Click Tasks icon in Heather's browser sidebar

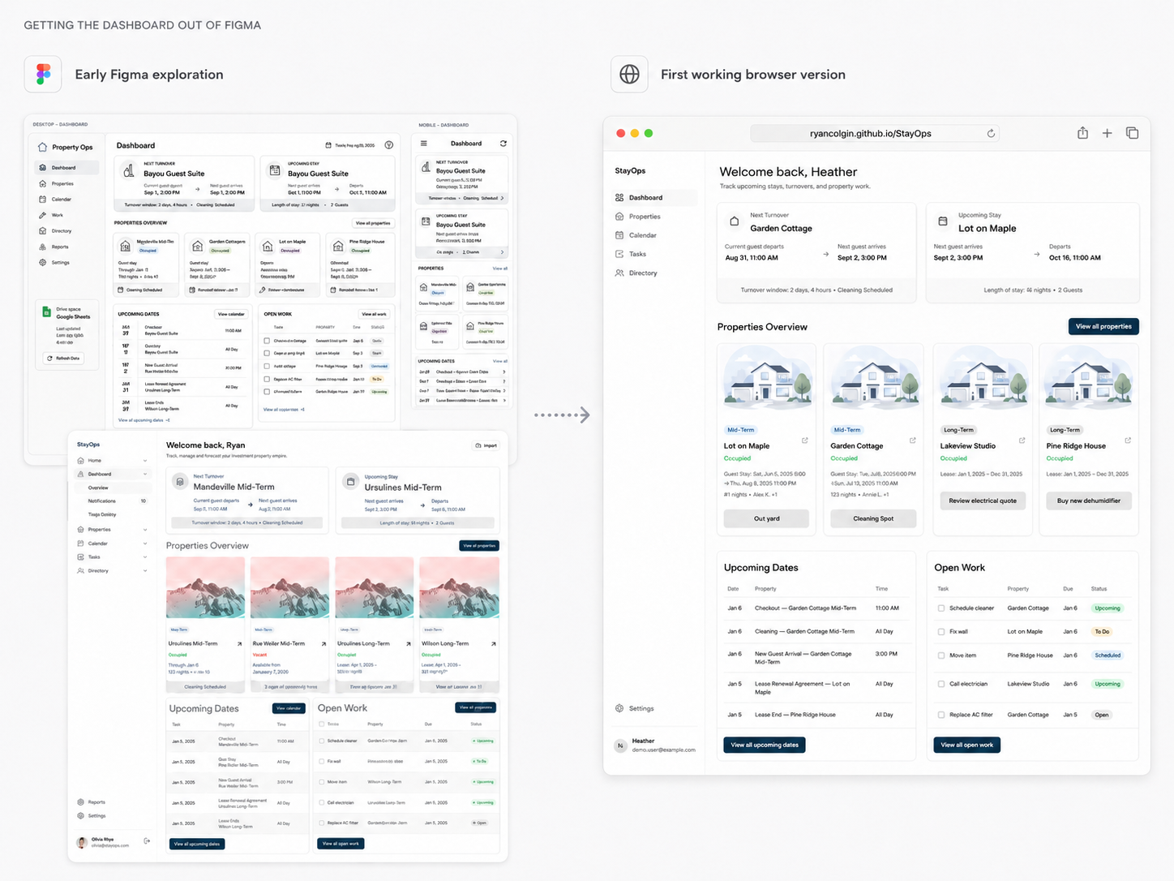(619, 254)
